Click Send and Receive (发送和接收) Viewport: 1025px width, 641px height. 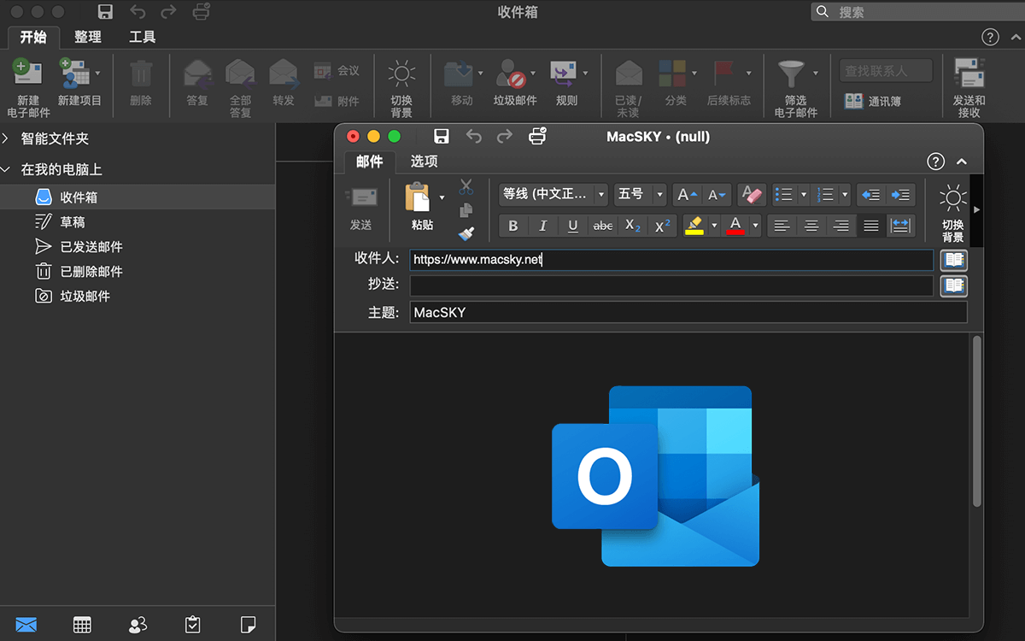[969, 88]
